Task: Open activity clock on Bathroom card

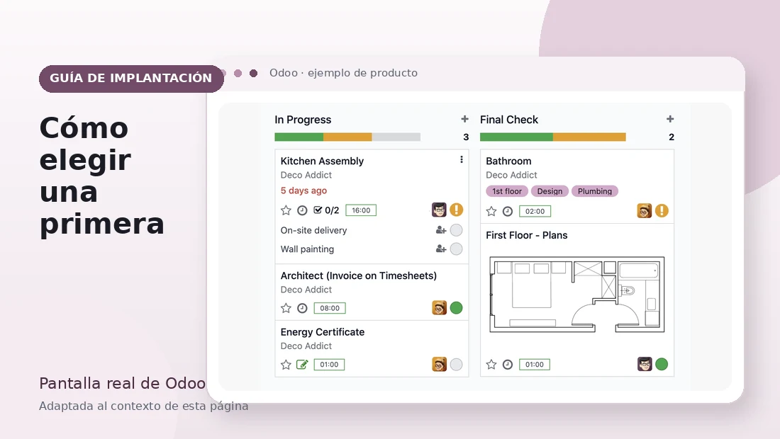Action: coord(508,212)
